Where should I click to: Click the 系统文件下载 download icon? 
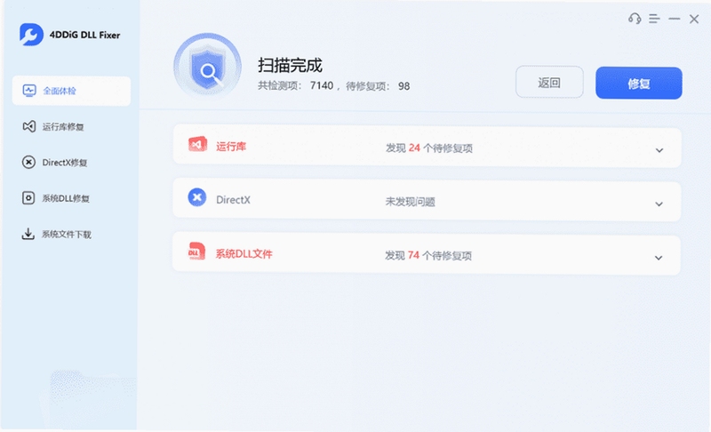[x=28, y=234]
